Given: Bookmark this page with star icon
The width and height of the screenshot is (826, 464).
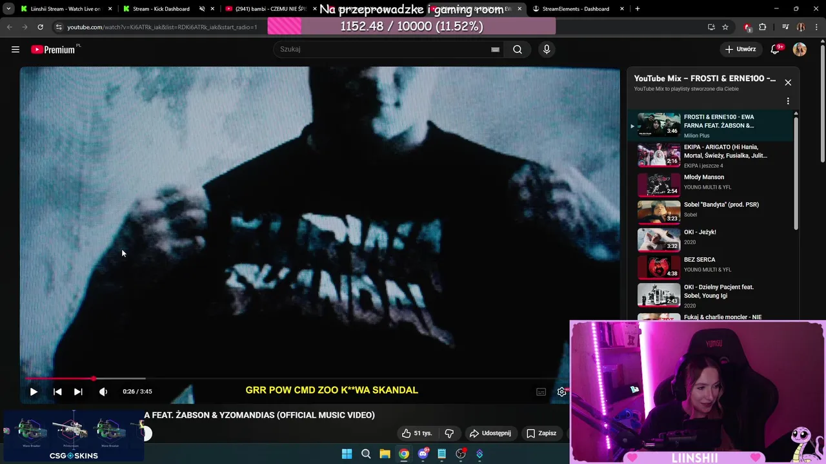Looking at the screenshot, I should pyautogui.click(x=725, y=27).
